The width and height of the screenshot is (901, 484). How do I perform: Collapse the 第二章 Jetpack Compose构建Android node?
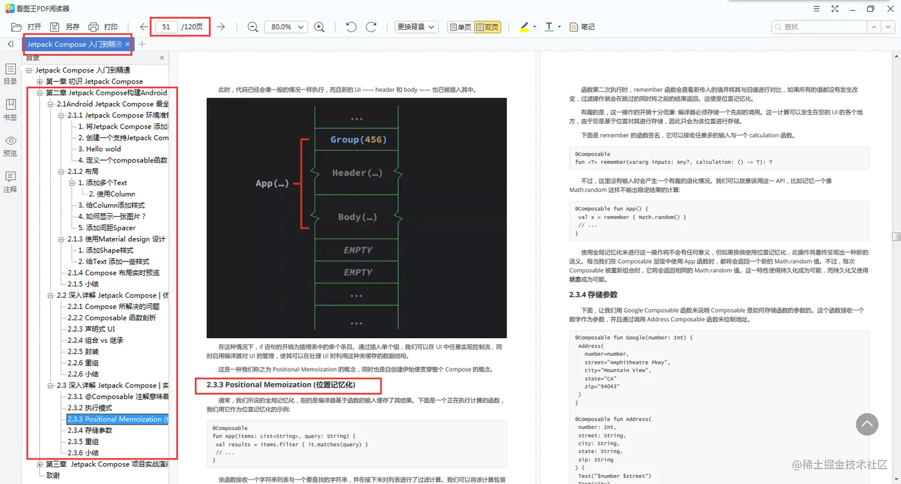tap(40, 93)
